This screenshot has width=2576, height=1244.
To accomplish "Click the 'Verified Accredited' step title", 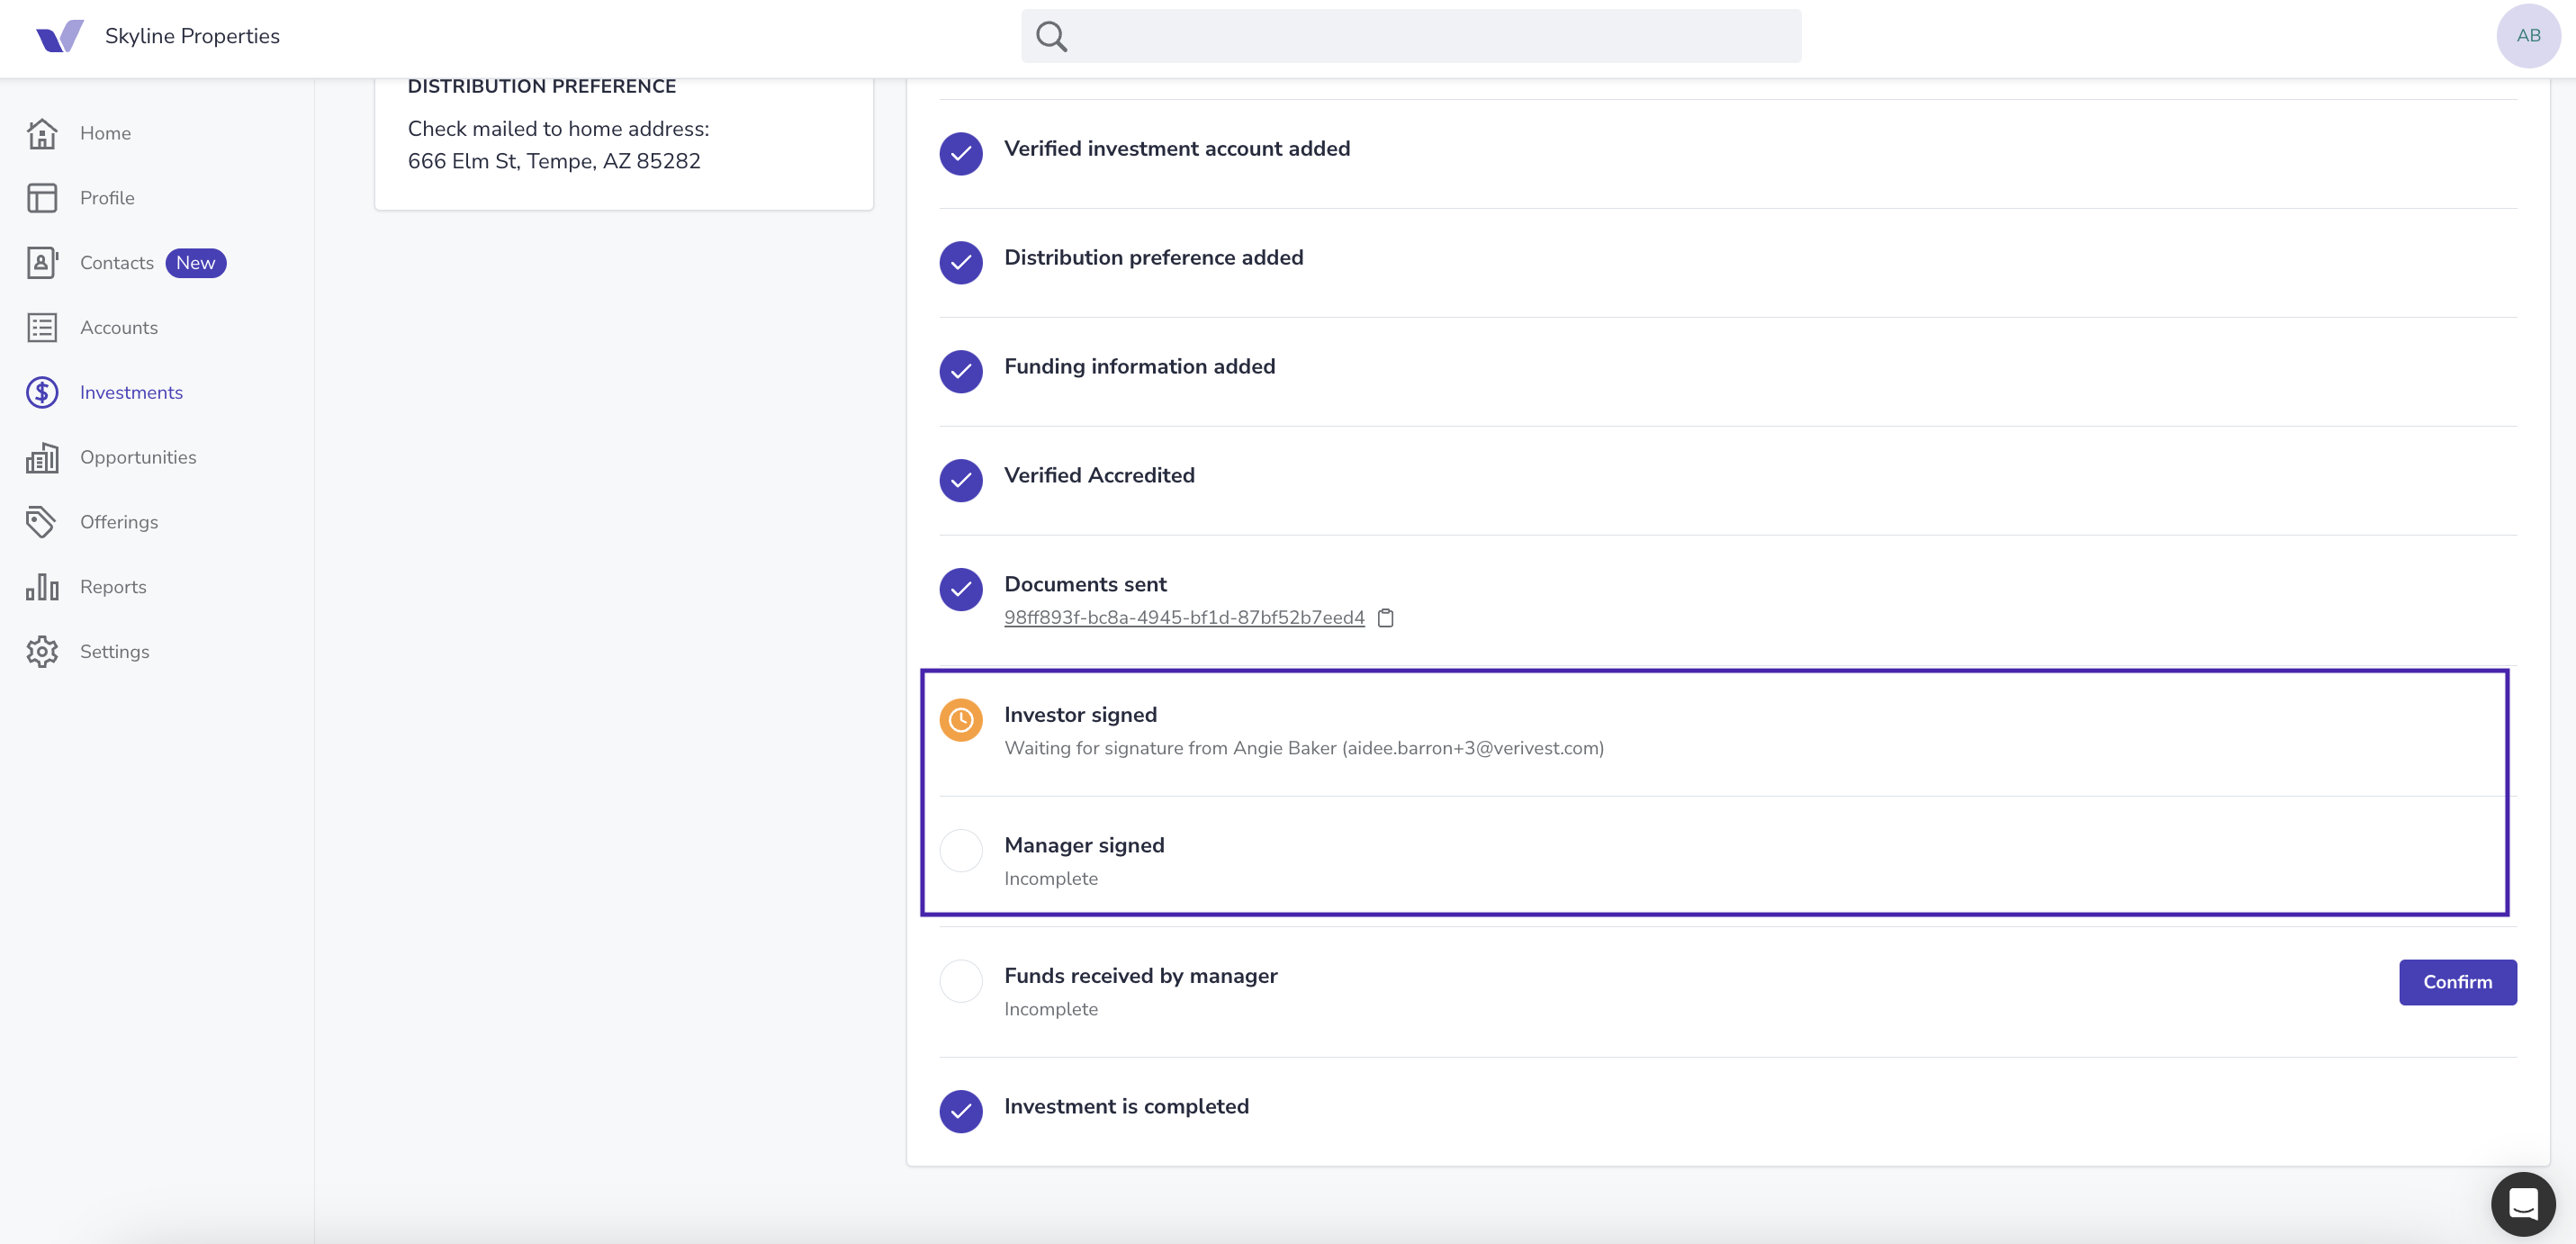I will click(1099, 476).
